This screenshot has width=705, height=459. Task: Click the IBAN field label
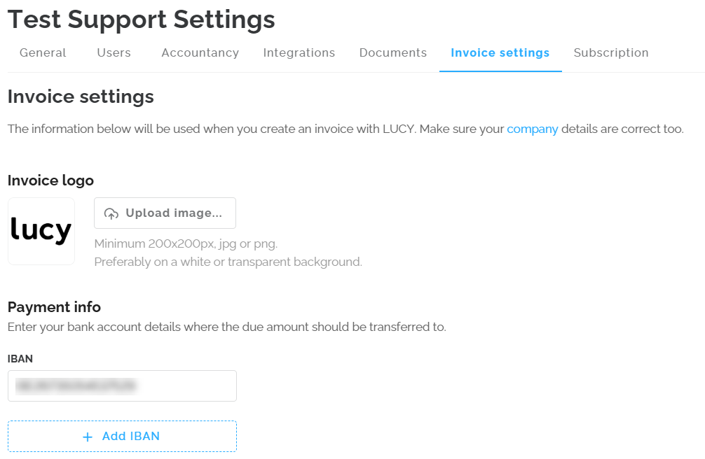(20, 359)
